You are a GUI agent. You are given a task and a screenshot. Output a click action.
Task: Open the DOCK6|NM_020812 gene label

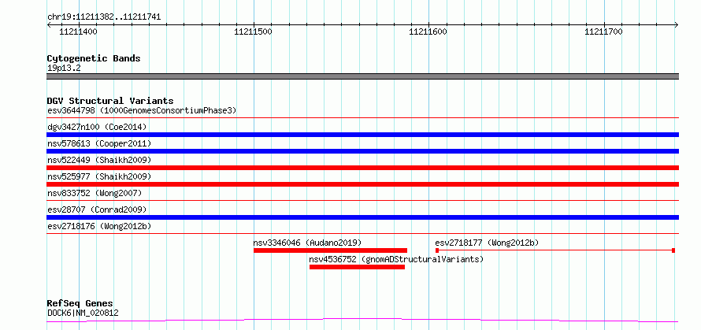click(x=83, y=313)
